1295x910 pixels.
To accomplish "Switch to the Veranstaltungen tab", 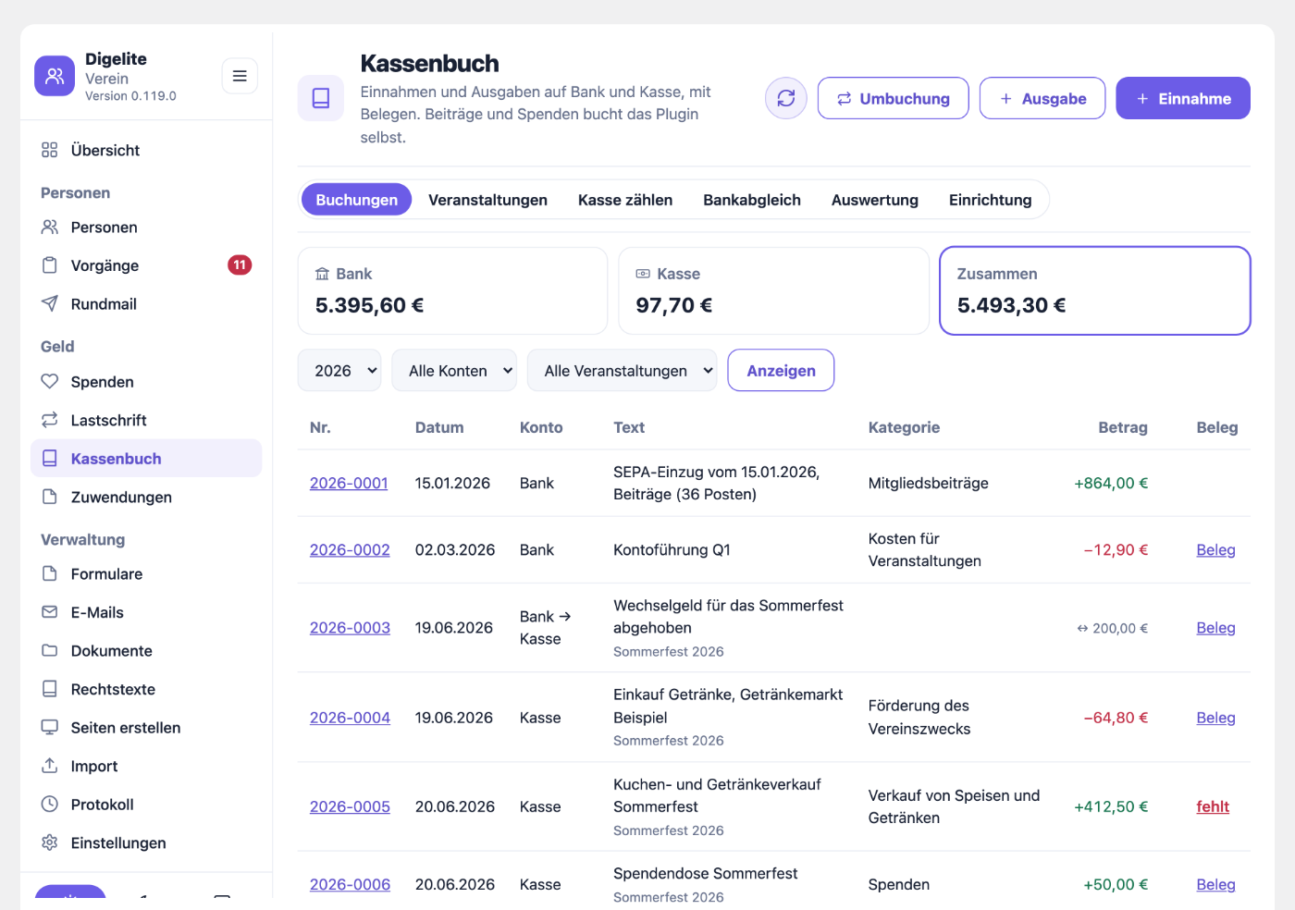I will (487, 200).
